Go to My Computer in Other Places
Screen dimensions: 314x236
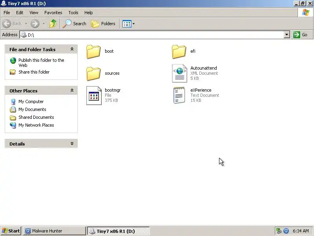pos(31,101)
